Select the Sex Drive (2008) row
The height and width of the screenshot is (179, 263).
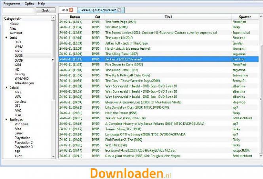point(158,27)
